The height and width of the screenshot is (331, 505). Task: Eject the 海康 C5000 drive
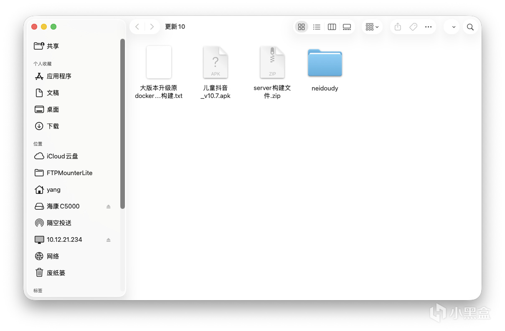point(108,206)
